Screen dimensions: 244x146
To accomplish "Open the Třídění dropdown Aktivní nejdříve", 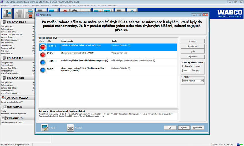I will click(x=193, y=81).
